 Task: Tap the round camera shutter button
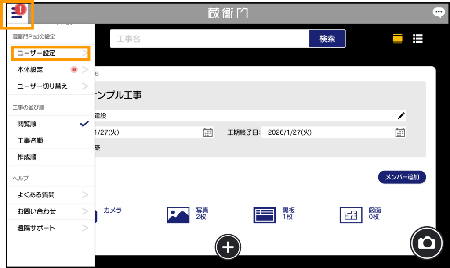(426, 242)
